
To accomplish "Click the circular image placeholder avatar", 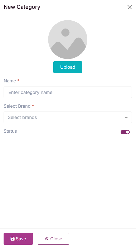I will point(68,40).
